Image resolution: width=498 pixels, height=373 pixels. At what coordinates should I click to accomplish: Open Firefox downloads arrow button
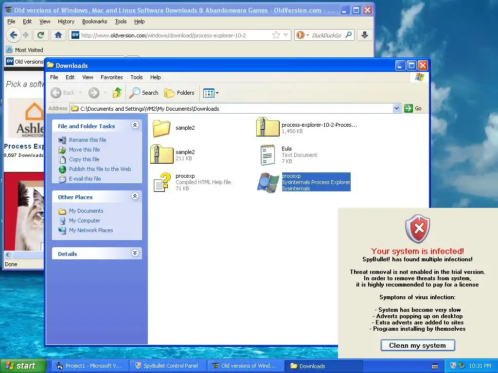click(365, 35)
